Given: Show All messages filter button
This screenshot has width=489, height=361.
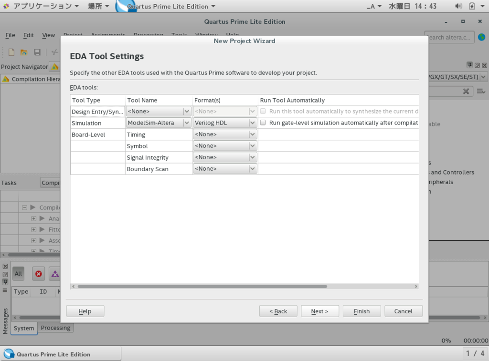Looking at the screenshot, I should click(x=18, y=274).
